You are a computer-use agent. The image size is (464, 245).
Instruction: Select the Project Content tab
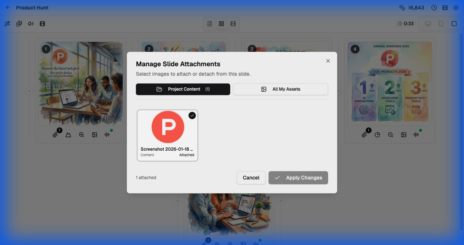(x=183, y=89)
